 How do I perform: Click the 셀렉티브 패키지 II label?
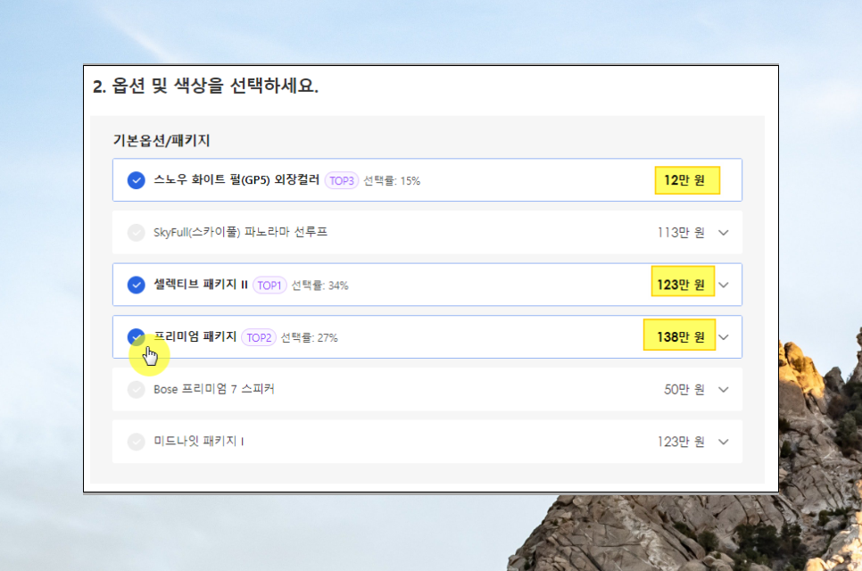(x=201, y=284)
